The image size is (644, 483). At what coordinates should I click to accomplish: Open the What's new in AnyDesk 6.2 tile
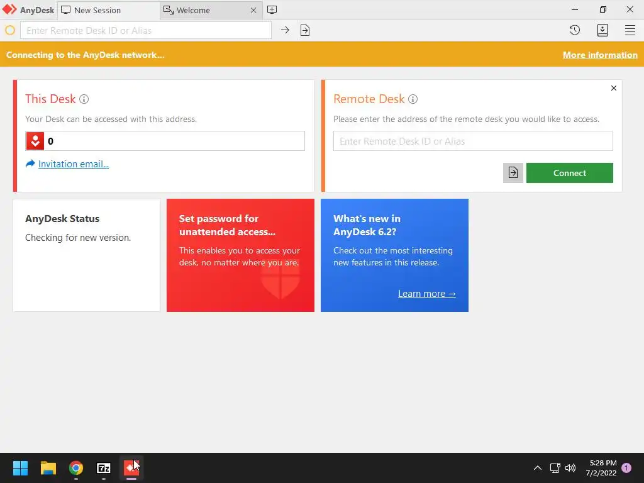point(394,255)
